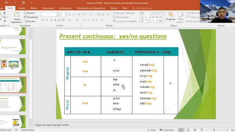Viewport: 235px width, 132px height.
Task: Open the Aa change case dropdown
Action: click(70, 20)
